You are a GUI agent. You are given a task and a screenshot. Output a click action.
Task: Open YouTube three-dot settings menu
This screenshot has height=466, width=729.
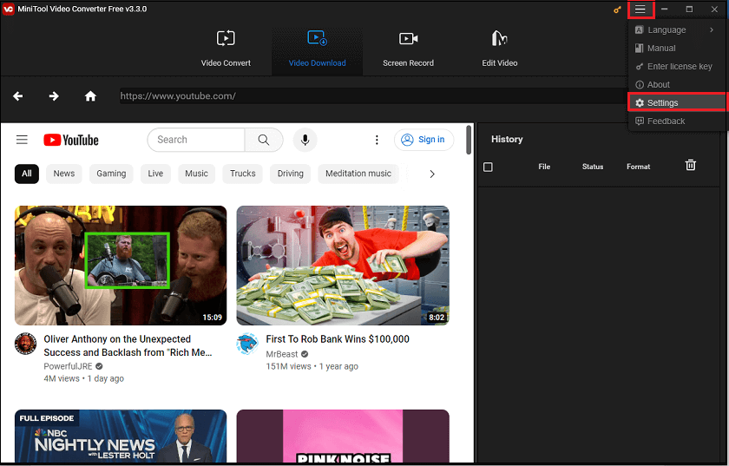point(377,140)
